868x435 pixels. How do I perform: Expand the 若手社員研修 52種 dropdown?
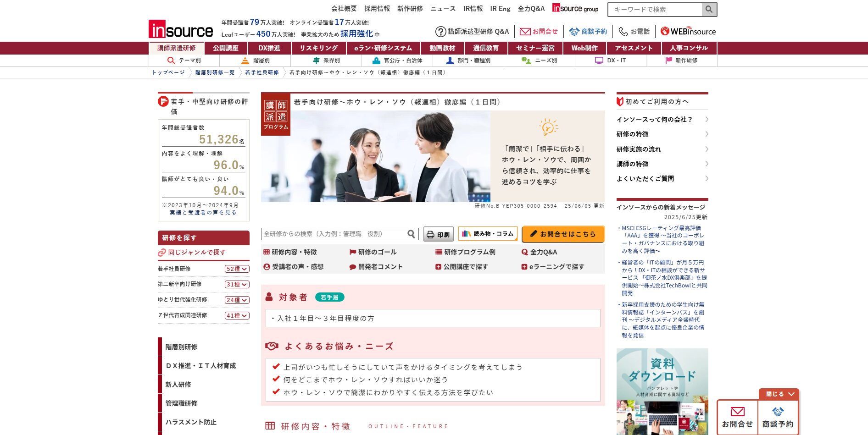coord(237,269)
